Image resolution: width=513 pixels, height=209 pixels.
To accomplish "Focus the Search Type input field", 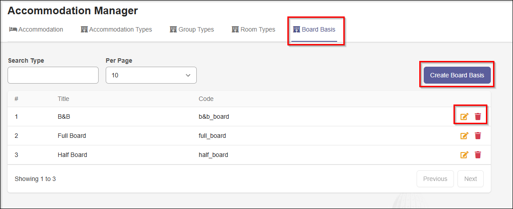I will (x=53, y=75).
